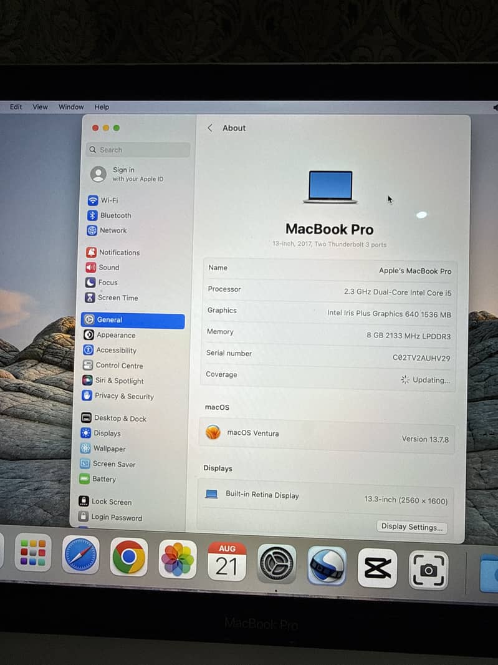The width and height of the screenshot is (498, 665).
Task: Open the film-reel globe app in Dock
Action: coord(327,566)
